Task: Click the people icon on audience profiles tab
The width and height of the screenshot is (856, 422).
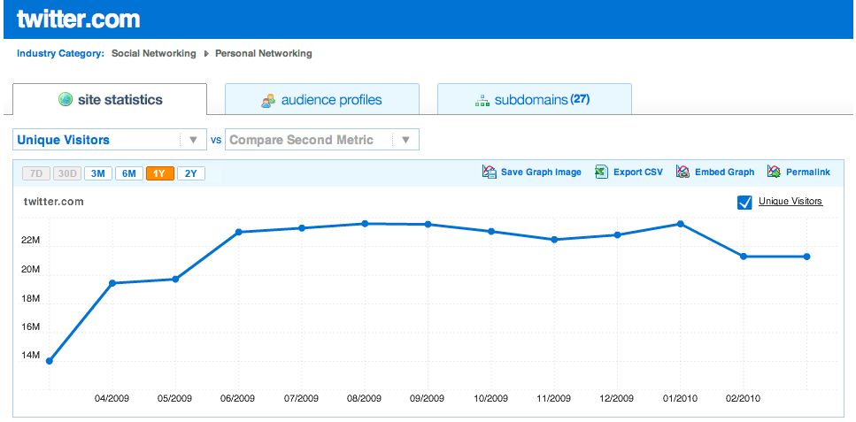Action: coord(268,101)
